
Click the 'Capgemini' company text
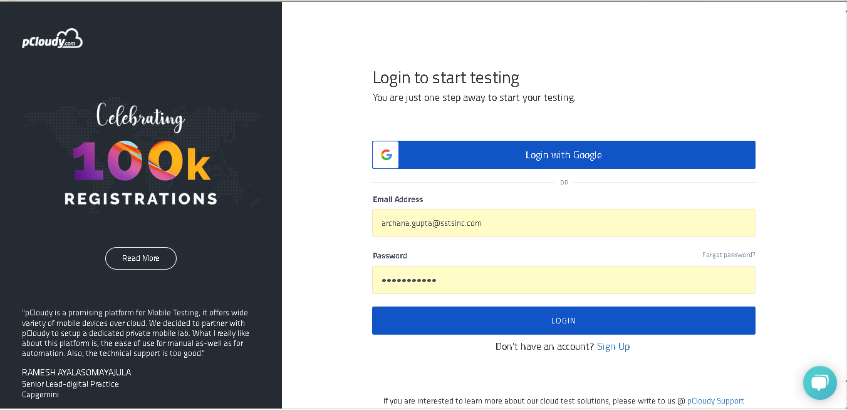pos(40,395)
